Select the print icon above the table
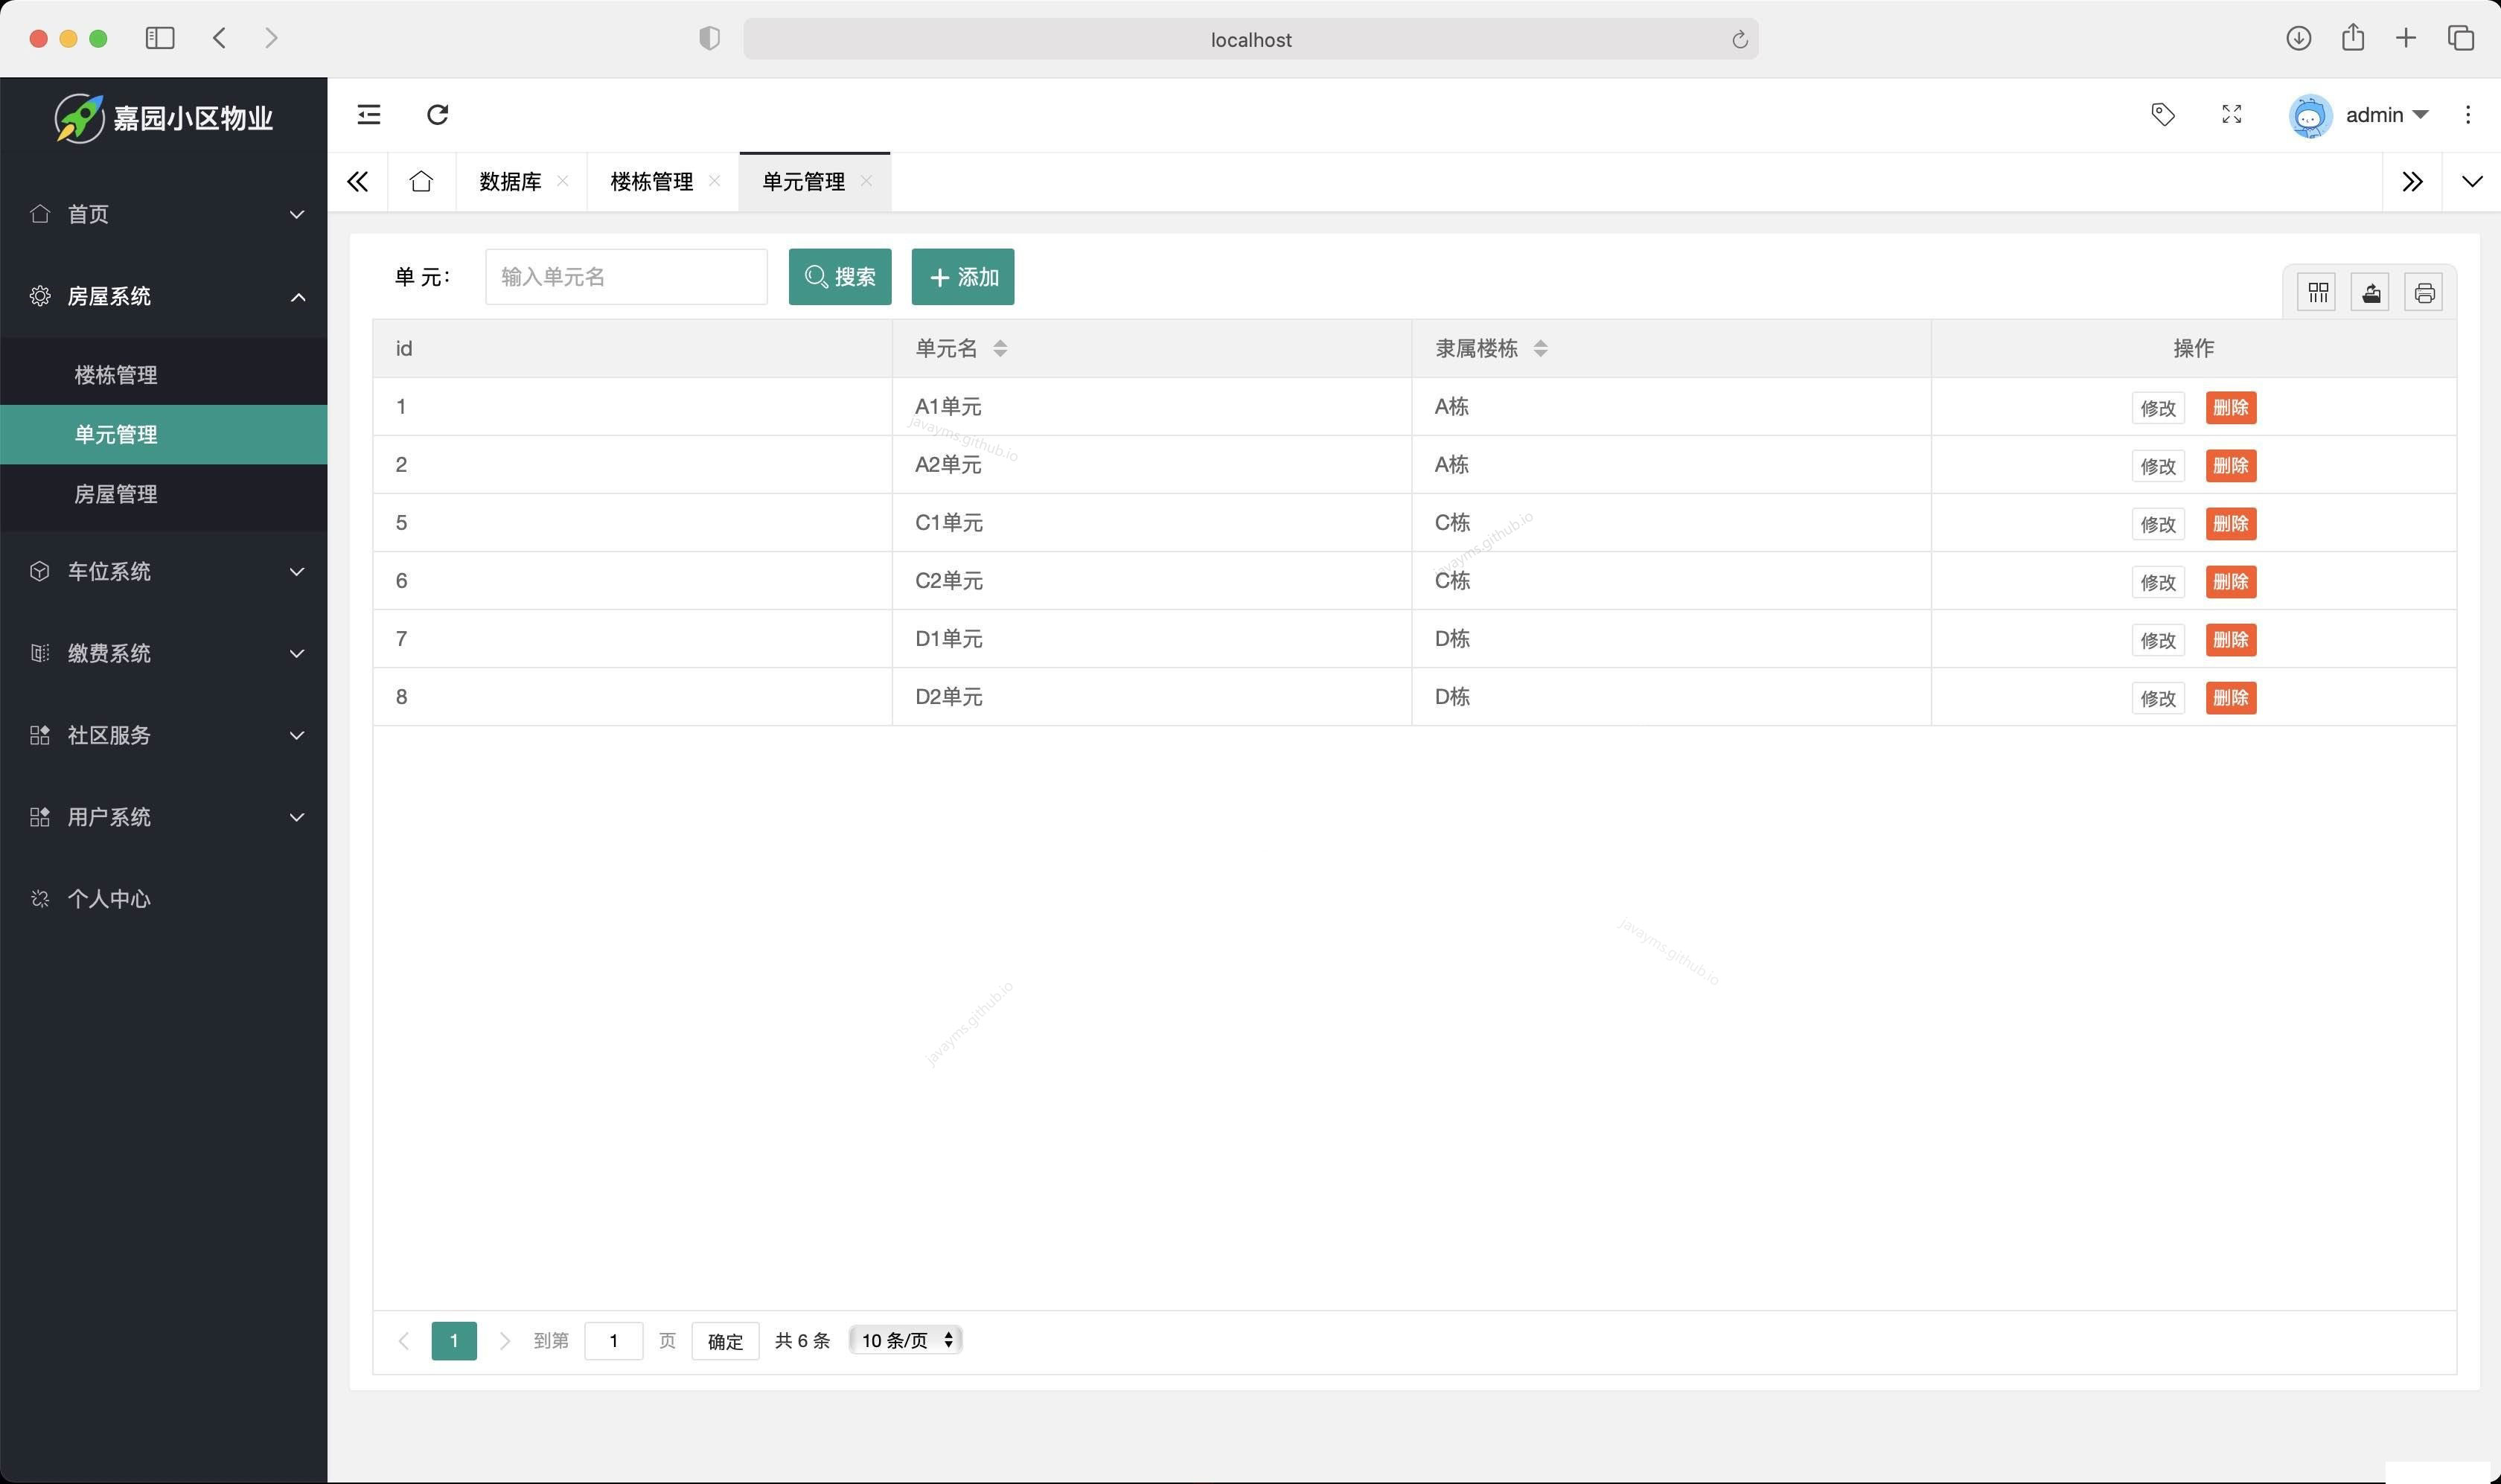 click(x=2424, y=291)
